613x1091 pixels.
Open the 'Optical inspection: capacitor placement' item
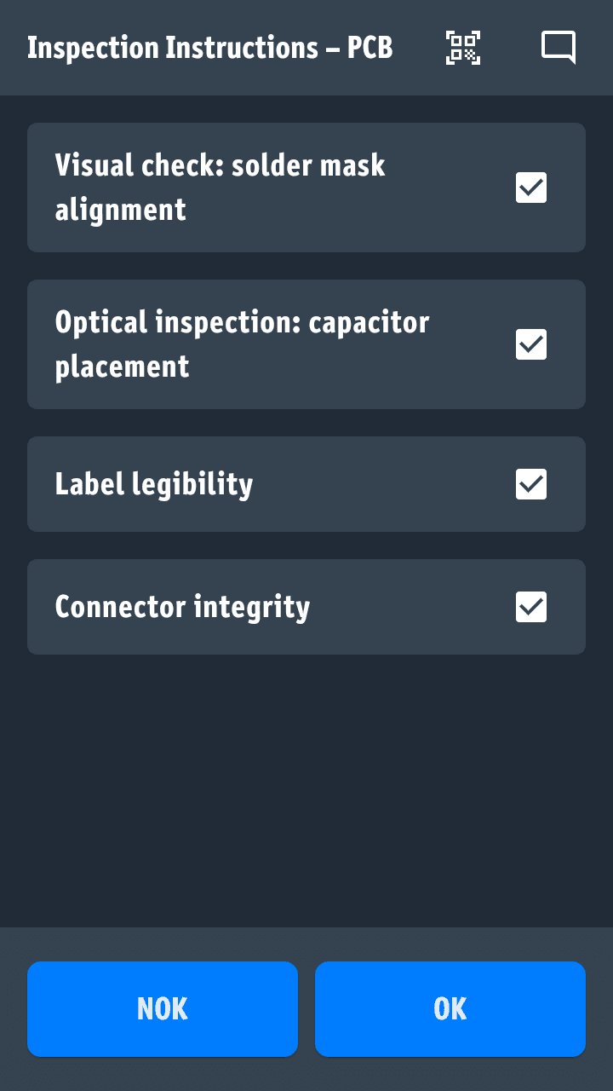[x=255, y=344]
